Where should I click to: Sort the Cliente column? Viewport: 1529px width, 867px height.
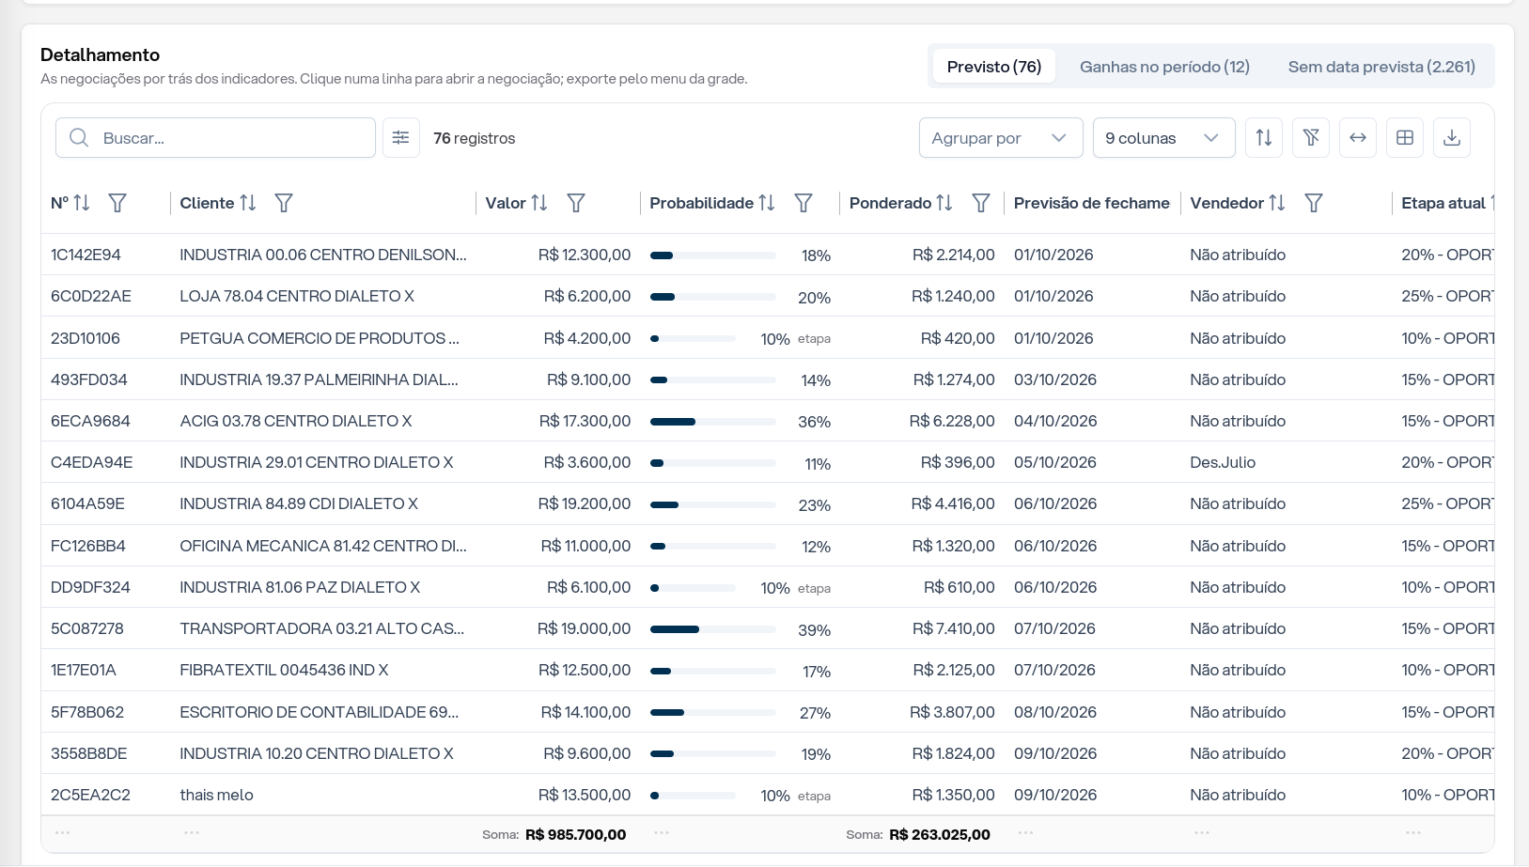248,203
